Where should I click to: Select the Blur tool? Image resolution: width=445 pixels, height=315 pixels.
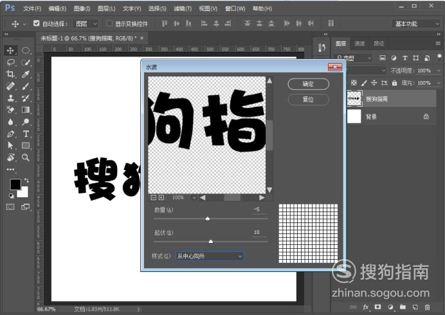(x=10, y=122)
